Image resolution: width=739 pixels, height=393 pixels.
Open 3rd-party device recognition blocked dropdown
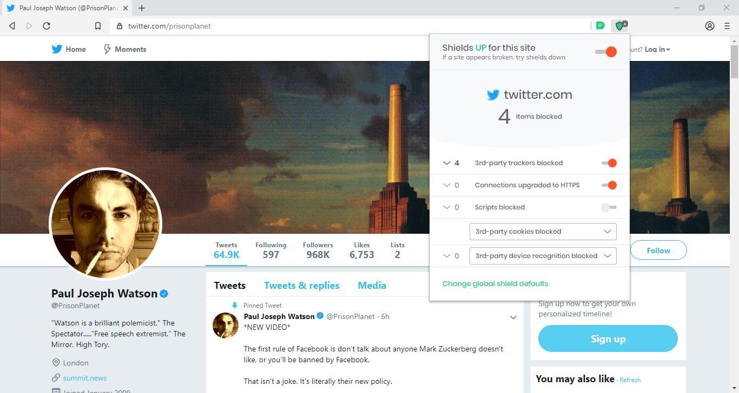click(543, 256)
